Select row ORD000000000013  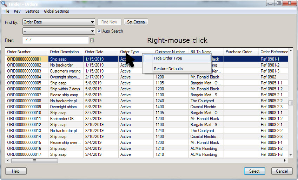147,131
